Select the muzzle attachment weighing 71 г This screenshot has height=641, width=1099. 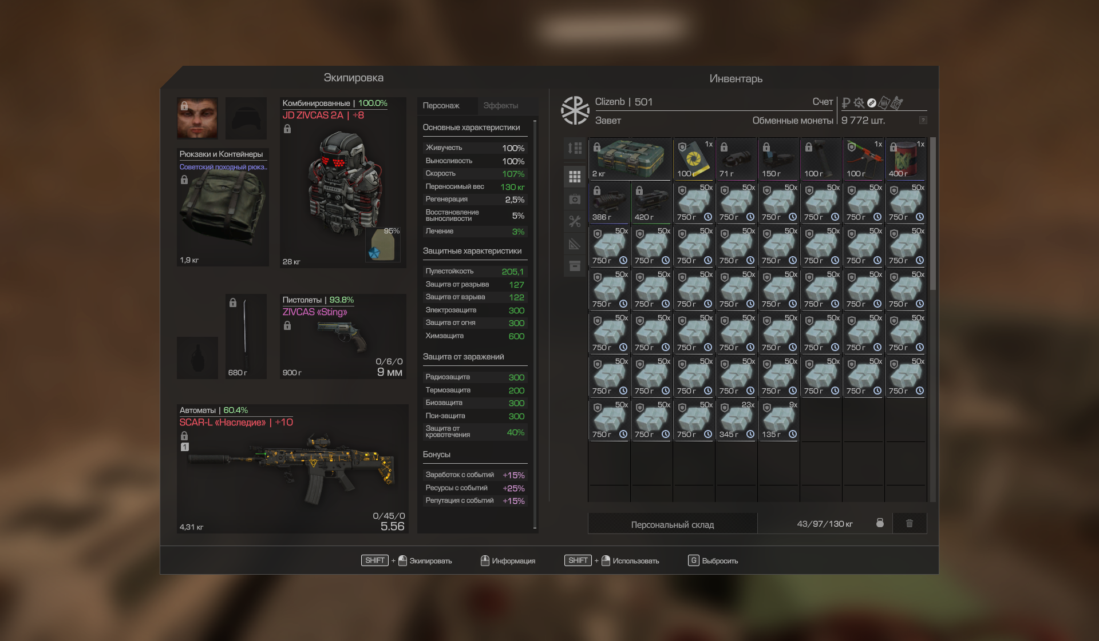pyautogui.click(x=736, y=158)
